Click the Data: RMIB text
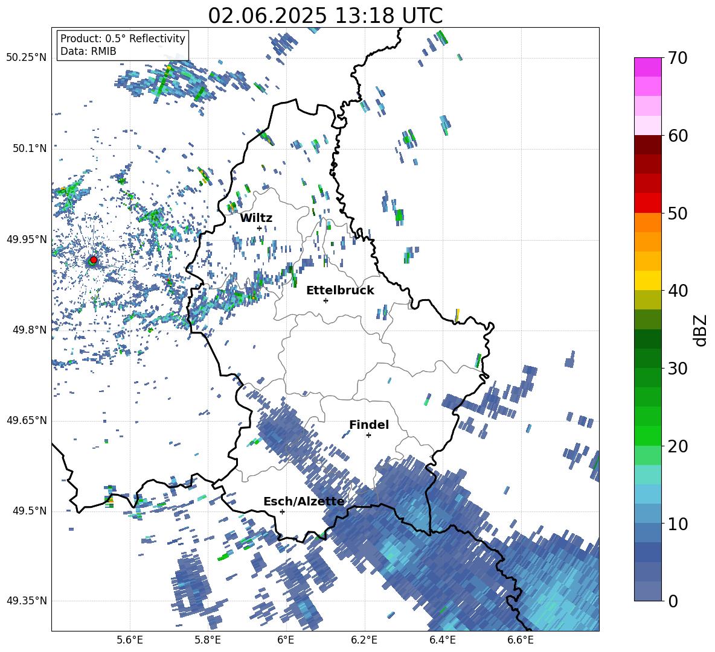 (88, 51)
